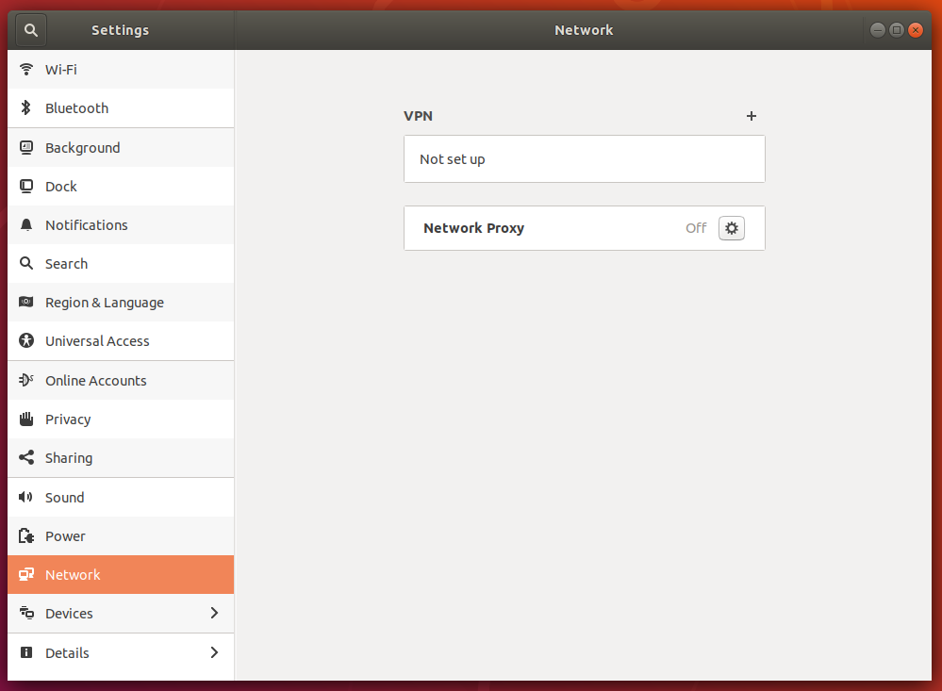
Task: Expand the Devices submenu chevron
Action: tap(214, 613)
